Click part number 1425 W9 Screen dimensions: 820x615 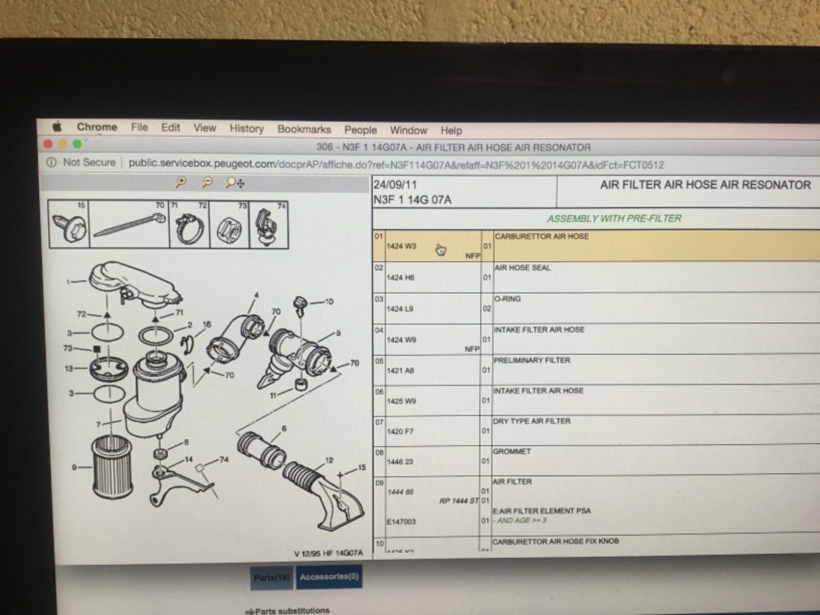[x=401, y=401]
